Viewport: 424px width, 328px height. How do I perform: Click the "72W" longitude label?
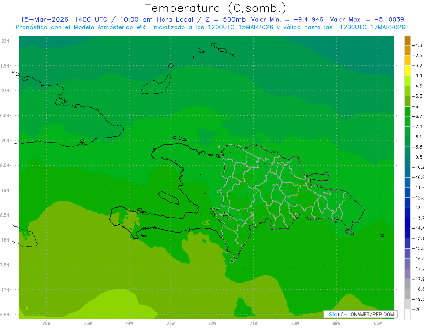pyautogui.click(x=212, y=323)
